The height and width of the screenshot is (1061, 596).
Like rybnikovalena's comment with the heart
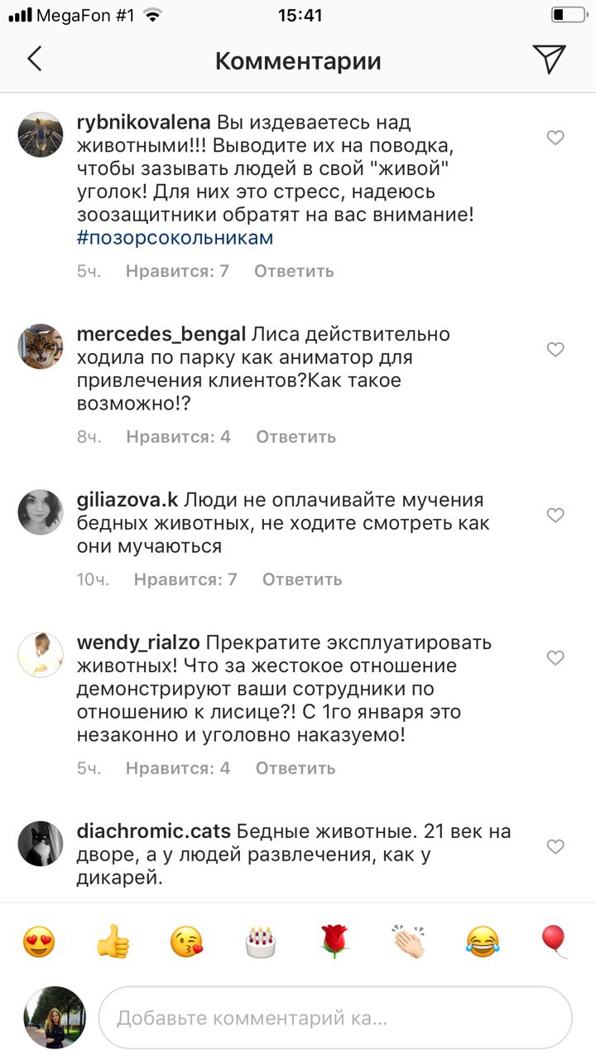tap(555, 138)
